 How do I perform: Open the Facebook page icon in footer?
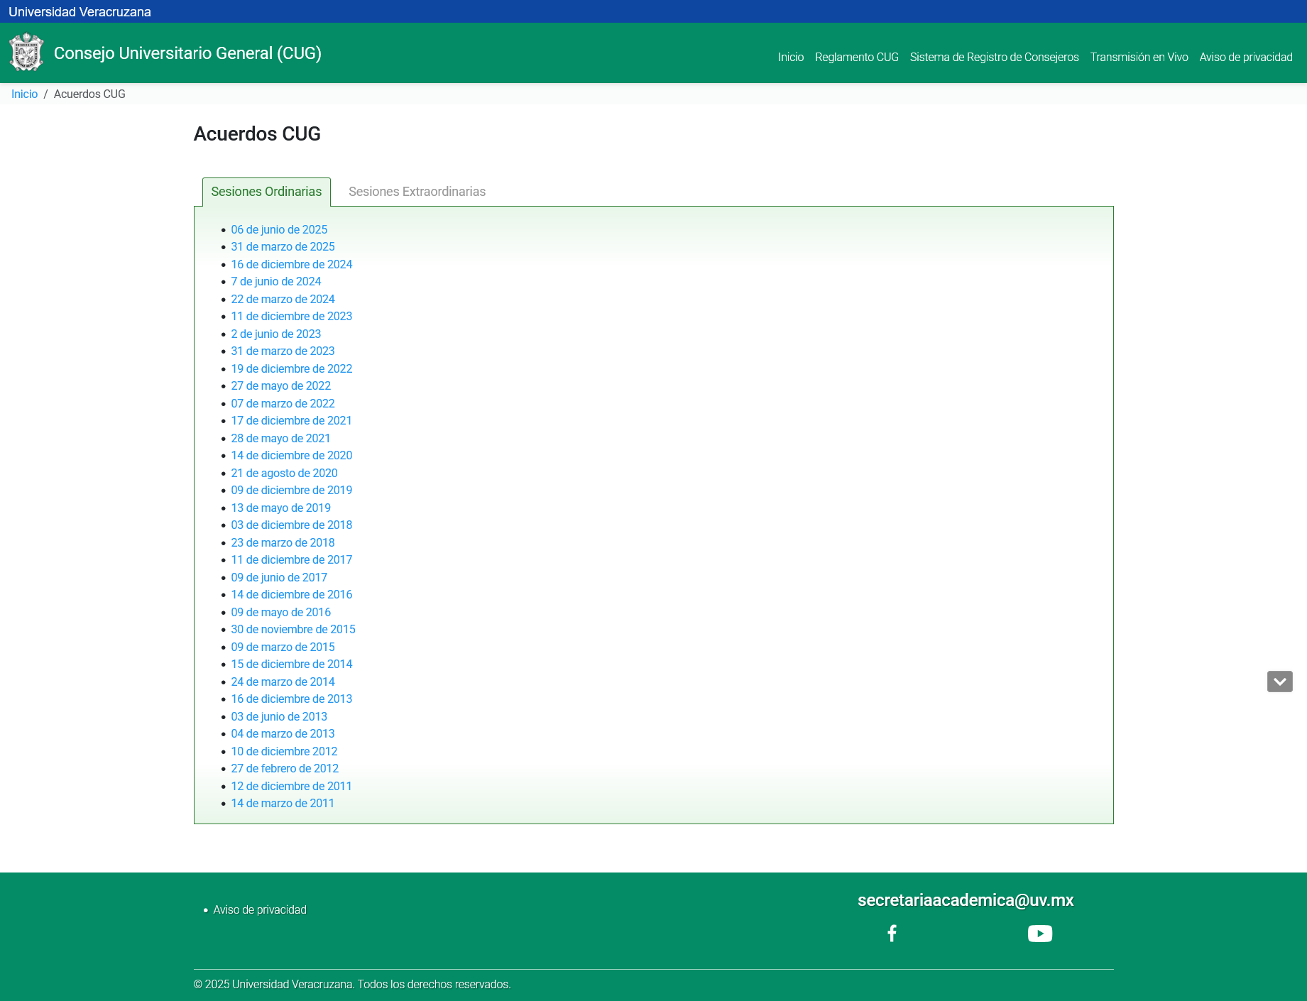tap(892, 933)
